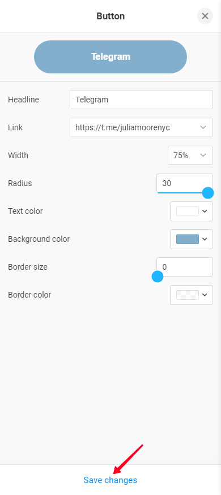This screenshot has width=221, height=495.
Task: Click the Radius value input
Action: click(x=185, y=183)
